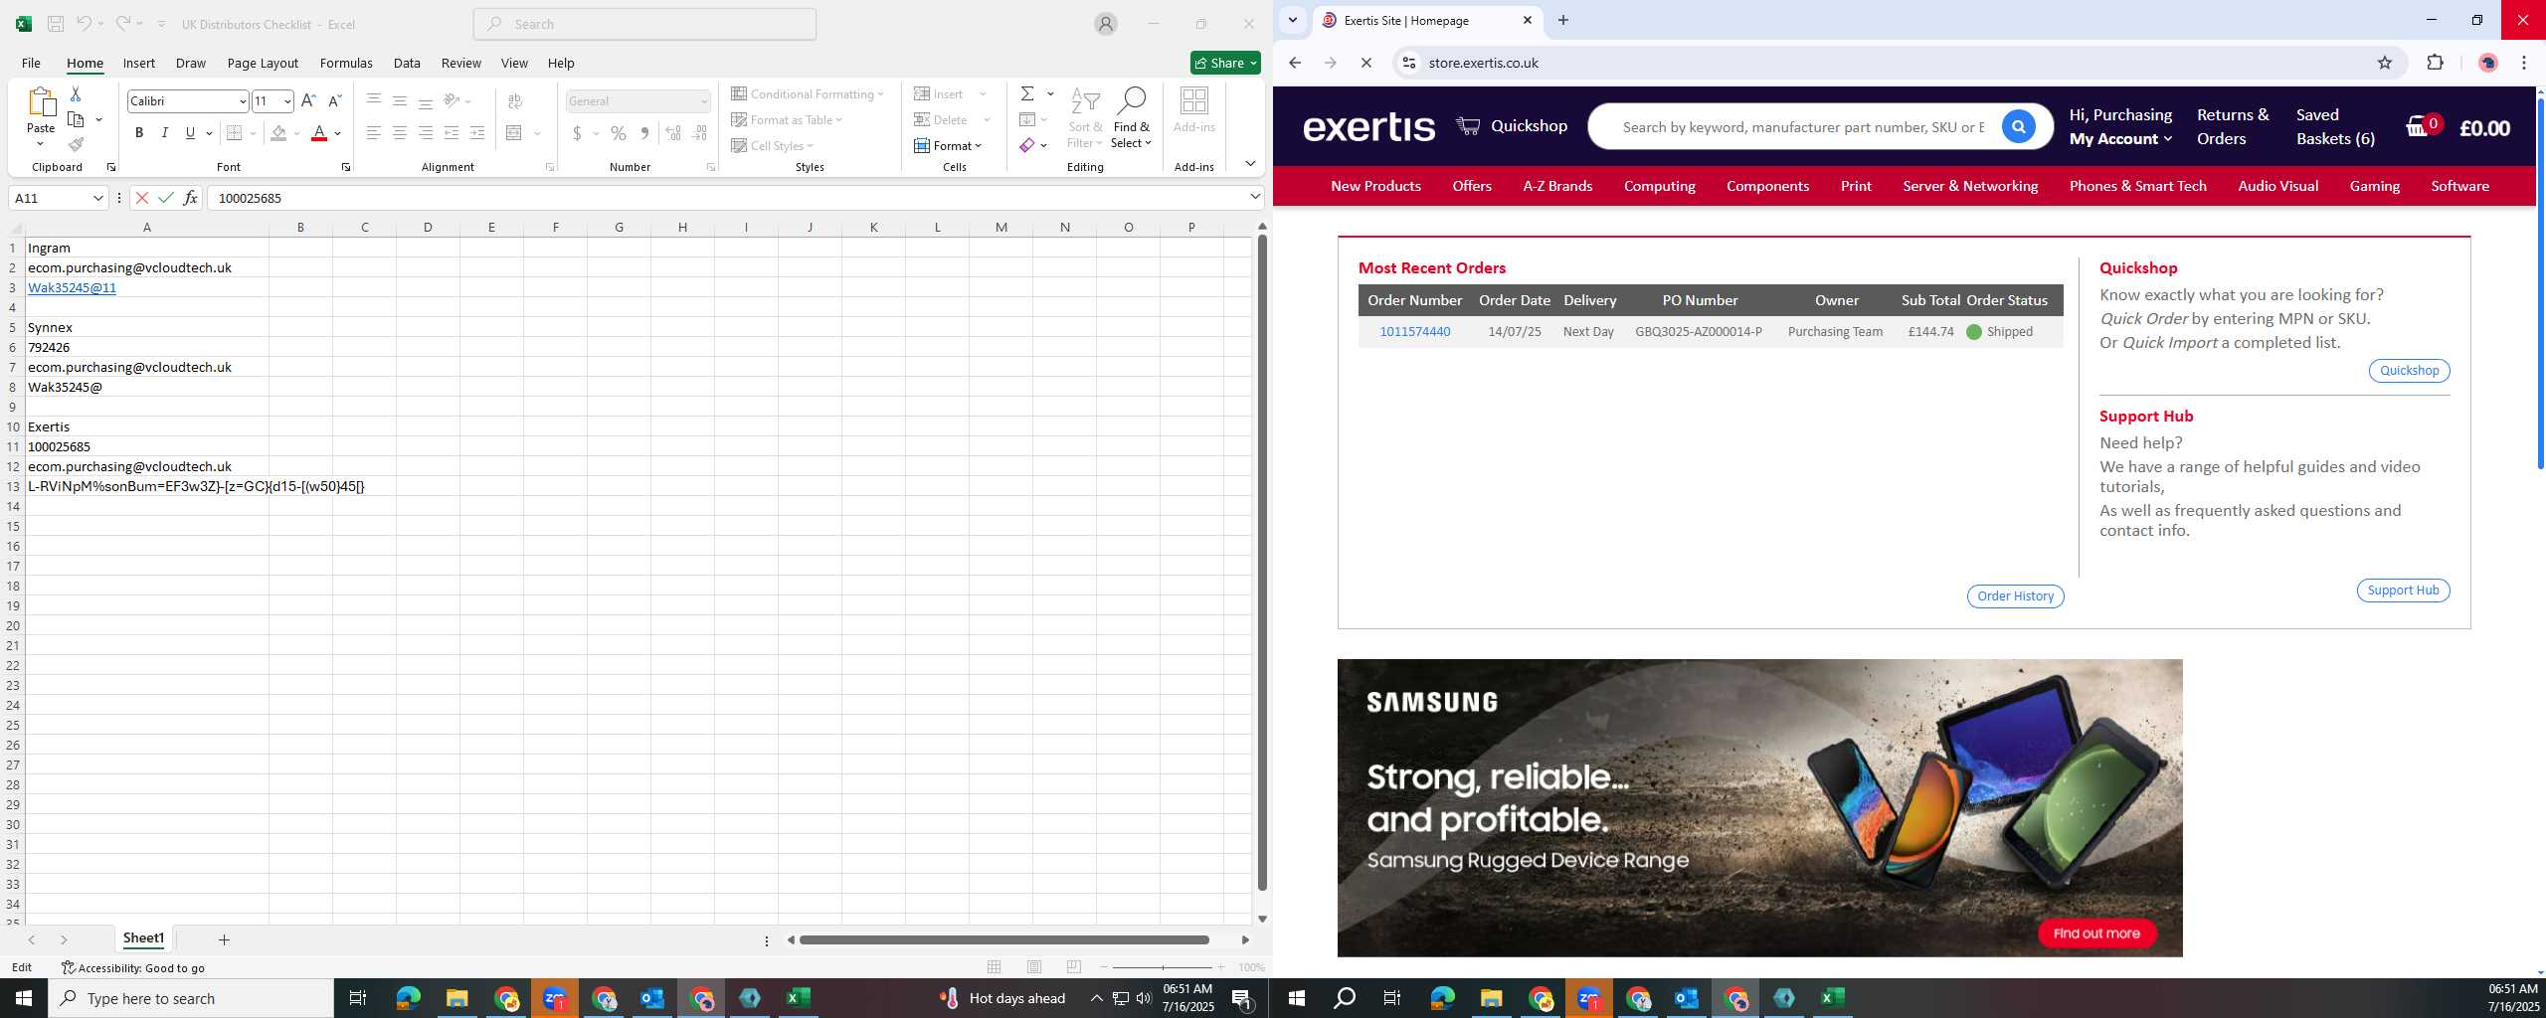Open the Format cells dropdown in Cells group

[948, 146]
